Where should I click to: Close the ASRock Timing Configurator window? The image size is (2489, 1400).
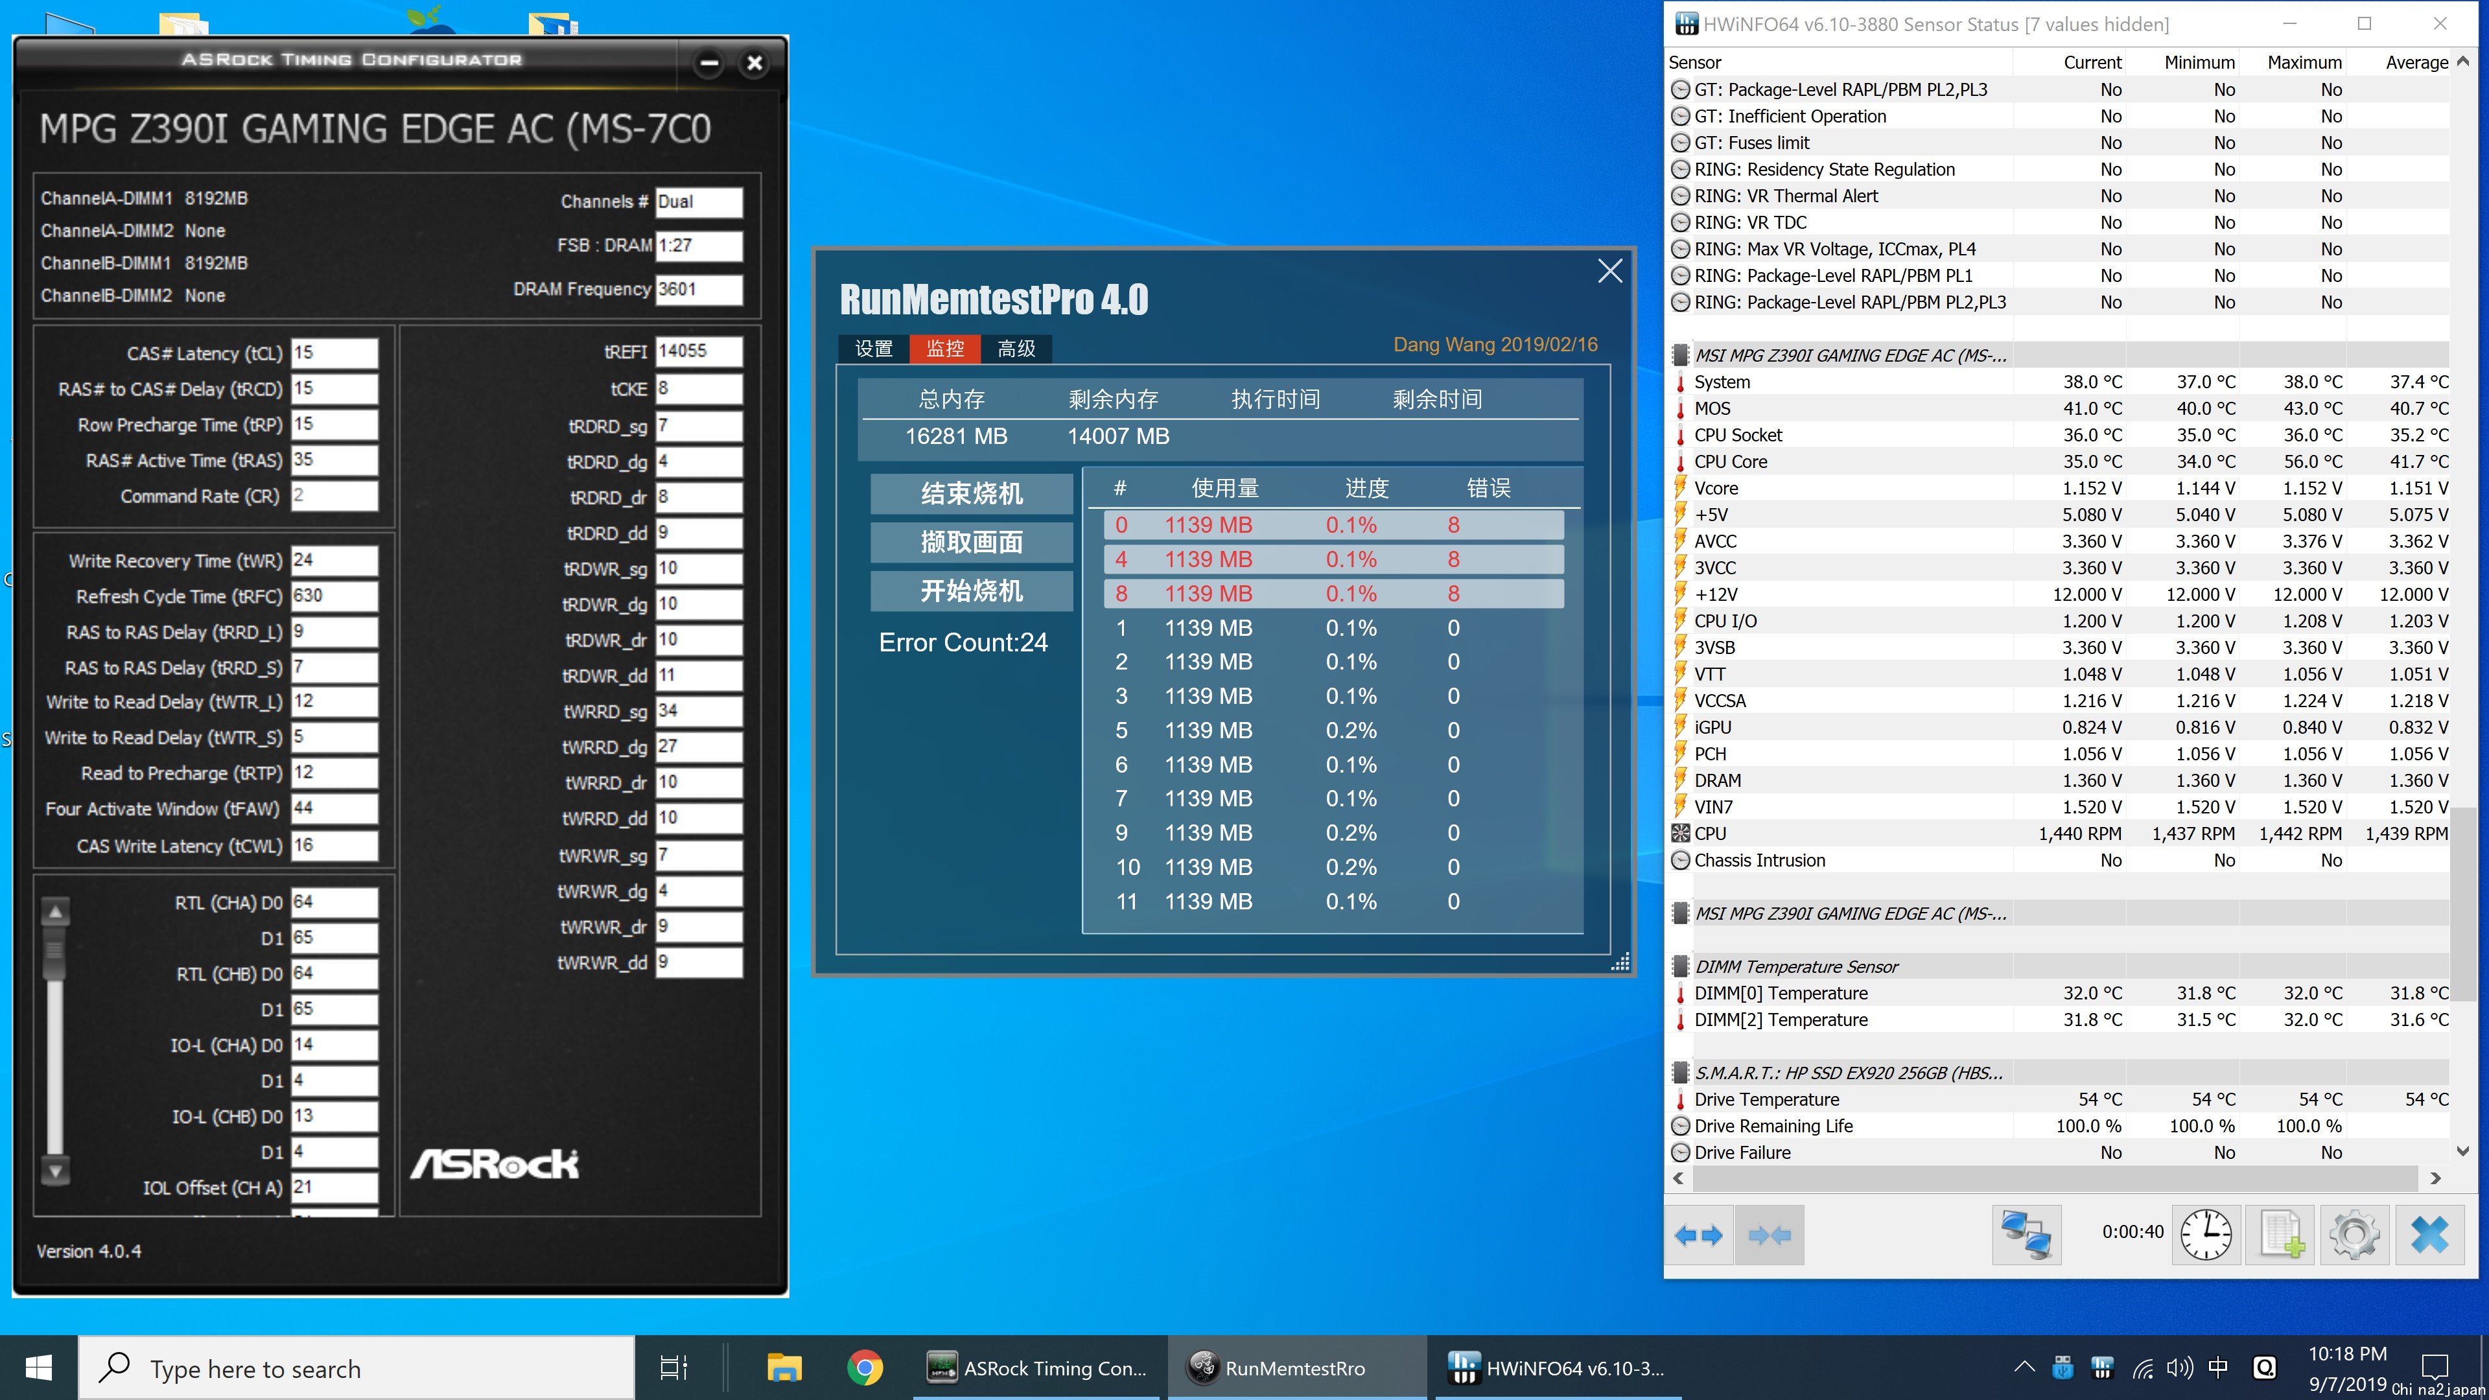coord(754,64)
